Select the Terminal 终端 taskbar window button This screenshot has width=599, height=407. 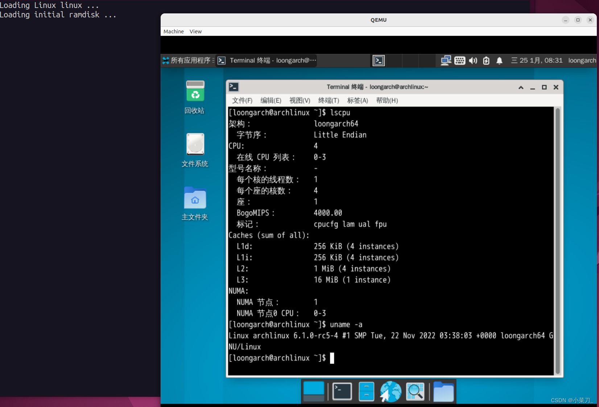tap(267, 61)
